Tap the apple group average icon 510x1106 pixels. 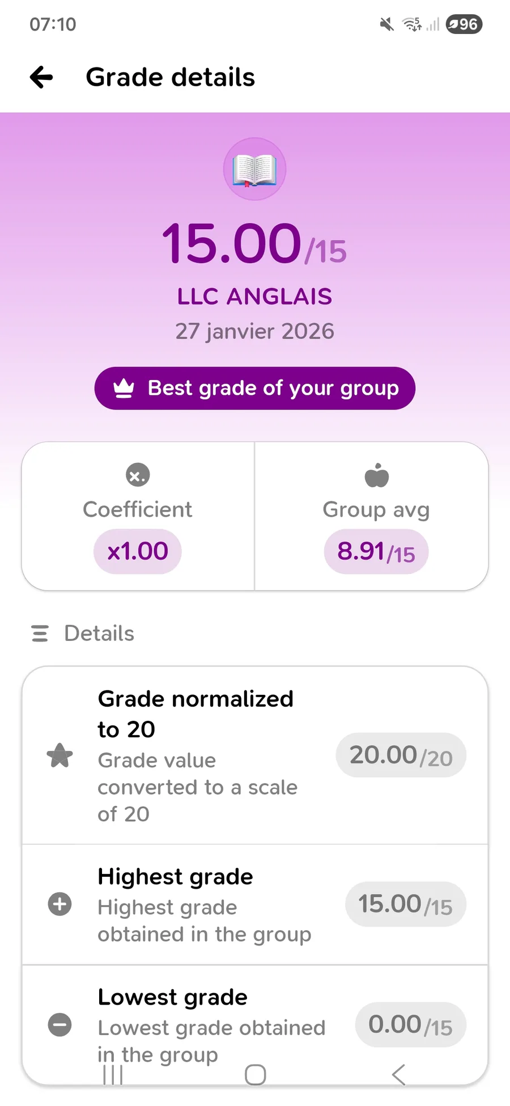(x=377, y=475)
